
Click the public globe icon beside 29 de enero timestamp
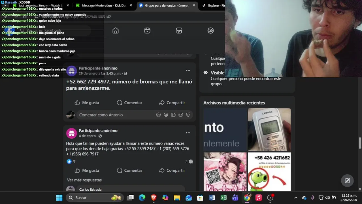pos(125,74)
